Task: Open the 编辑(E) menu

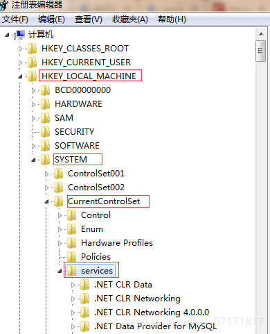Action: (51, 19)
